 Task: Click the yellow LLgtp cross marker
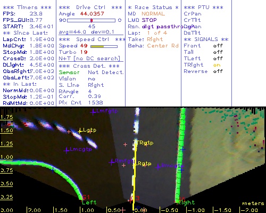[x=80, y=131]
